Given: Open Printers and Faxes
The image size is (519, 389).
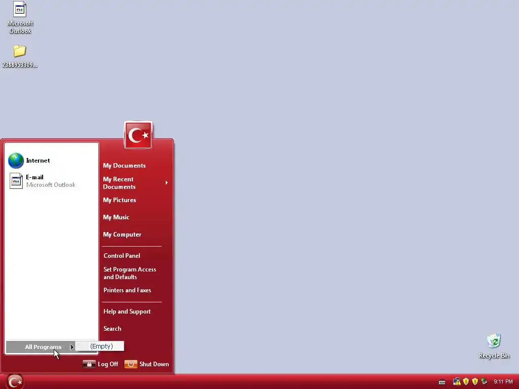Looking at the screenshot, I should point(127,290).
